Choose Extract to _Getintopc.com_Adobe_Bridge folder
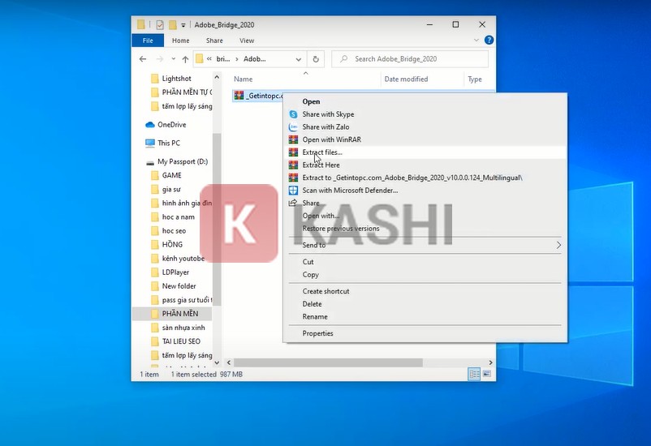Screen dimensions: 651x446 click(425, 178)
